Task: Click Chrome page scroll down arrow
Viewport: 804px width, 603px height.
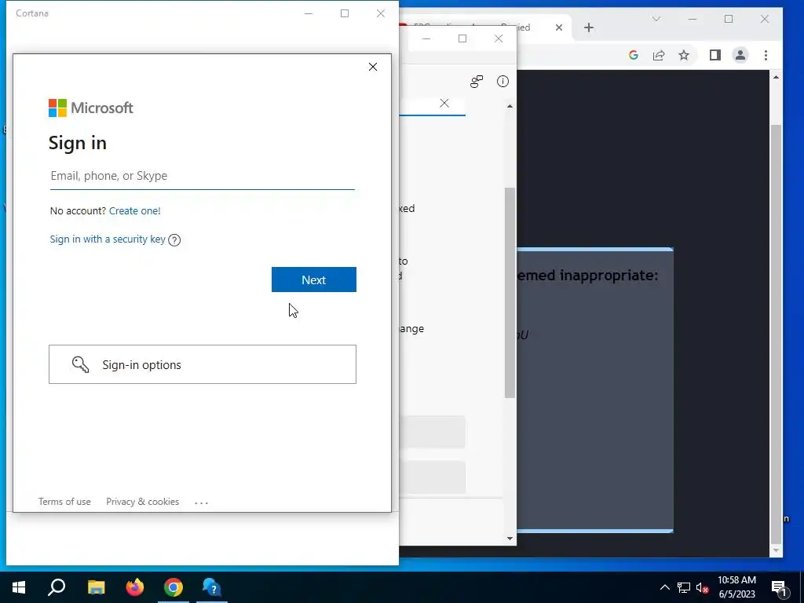Action: 776,550
